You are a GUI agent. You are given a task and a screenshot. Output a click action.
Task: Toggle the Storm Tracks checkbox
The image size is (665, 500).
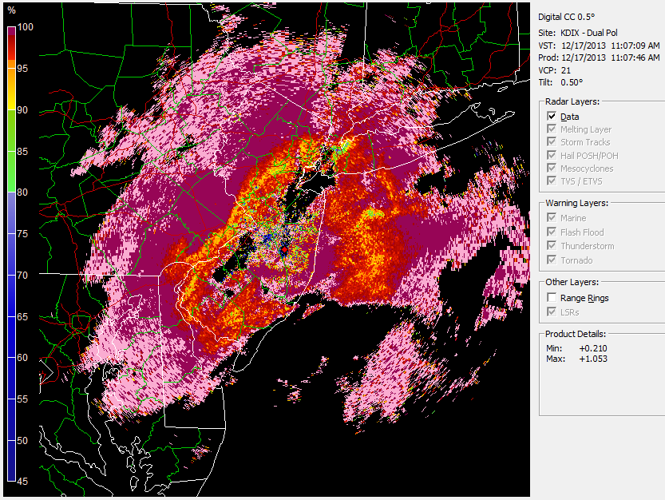552,141
